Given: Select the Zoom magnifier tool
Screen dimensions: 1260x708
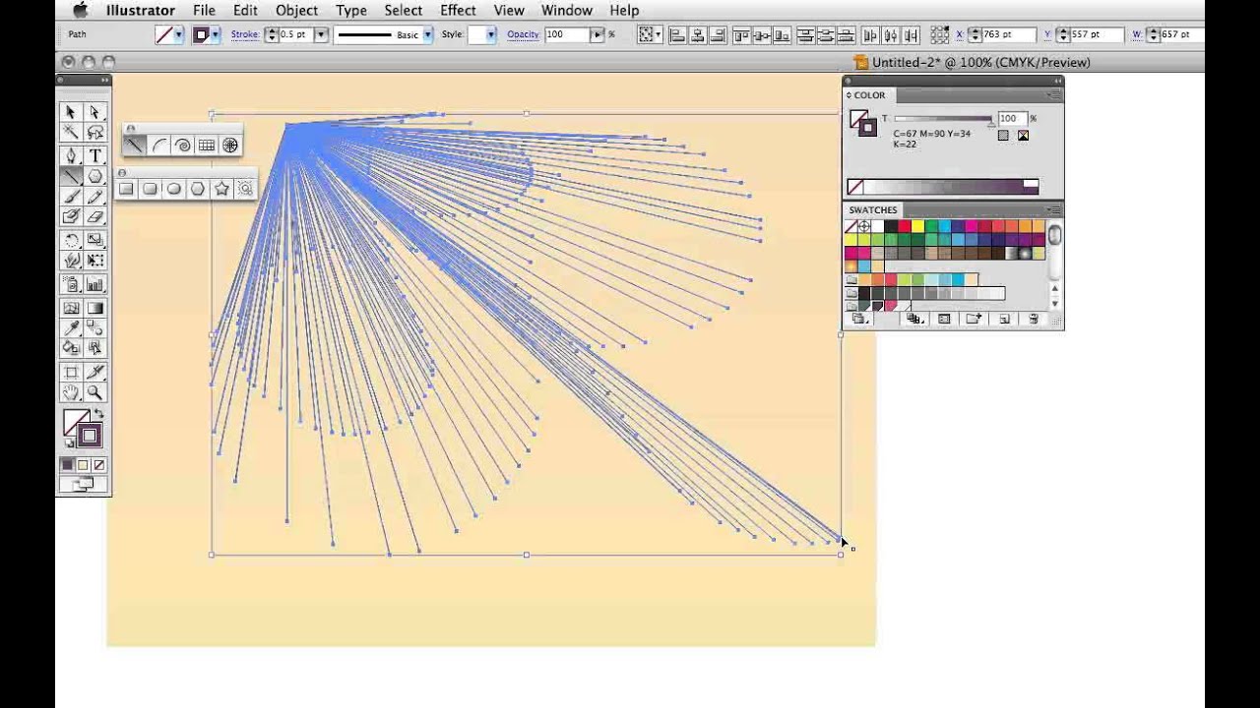Looking at the screenshot, I should point(94,393).
